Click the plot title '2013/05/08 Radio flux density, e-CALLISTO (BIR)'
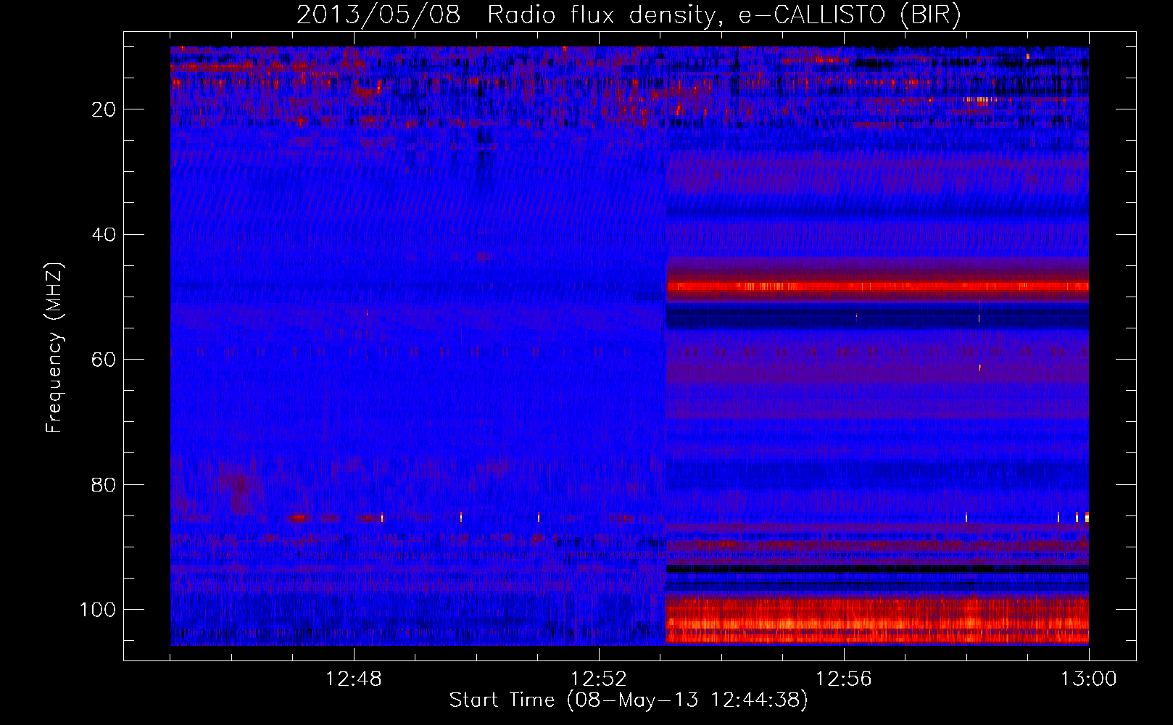1173x725 pixels. [629, 14]
